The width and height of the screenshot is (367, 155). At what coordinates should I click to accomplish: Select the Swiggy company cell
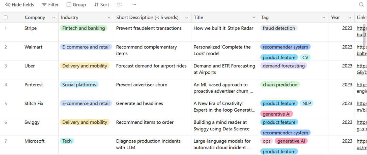35,126
